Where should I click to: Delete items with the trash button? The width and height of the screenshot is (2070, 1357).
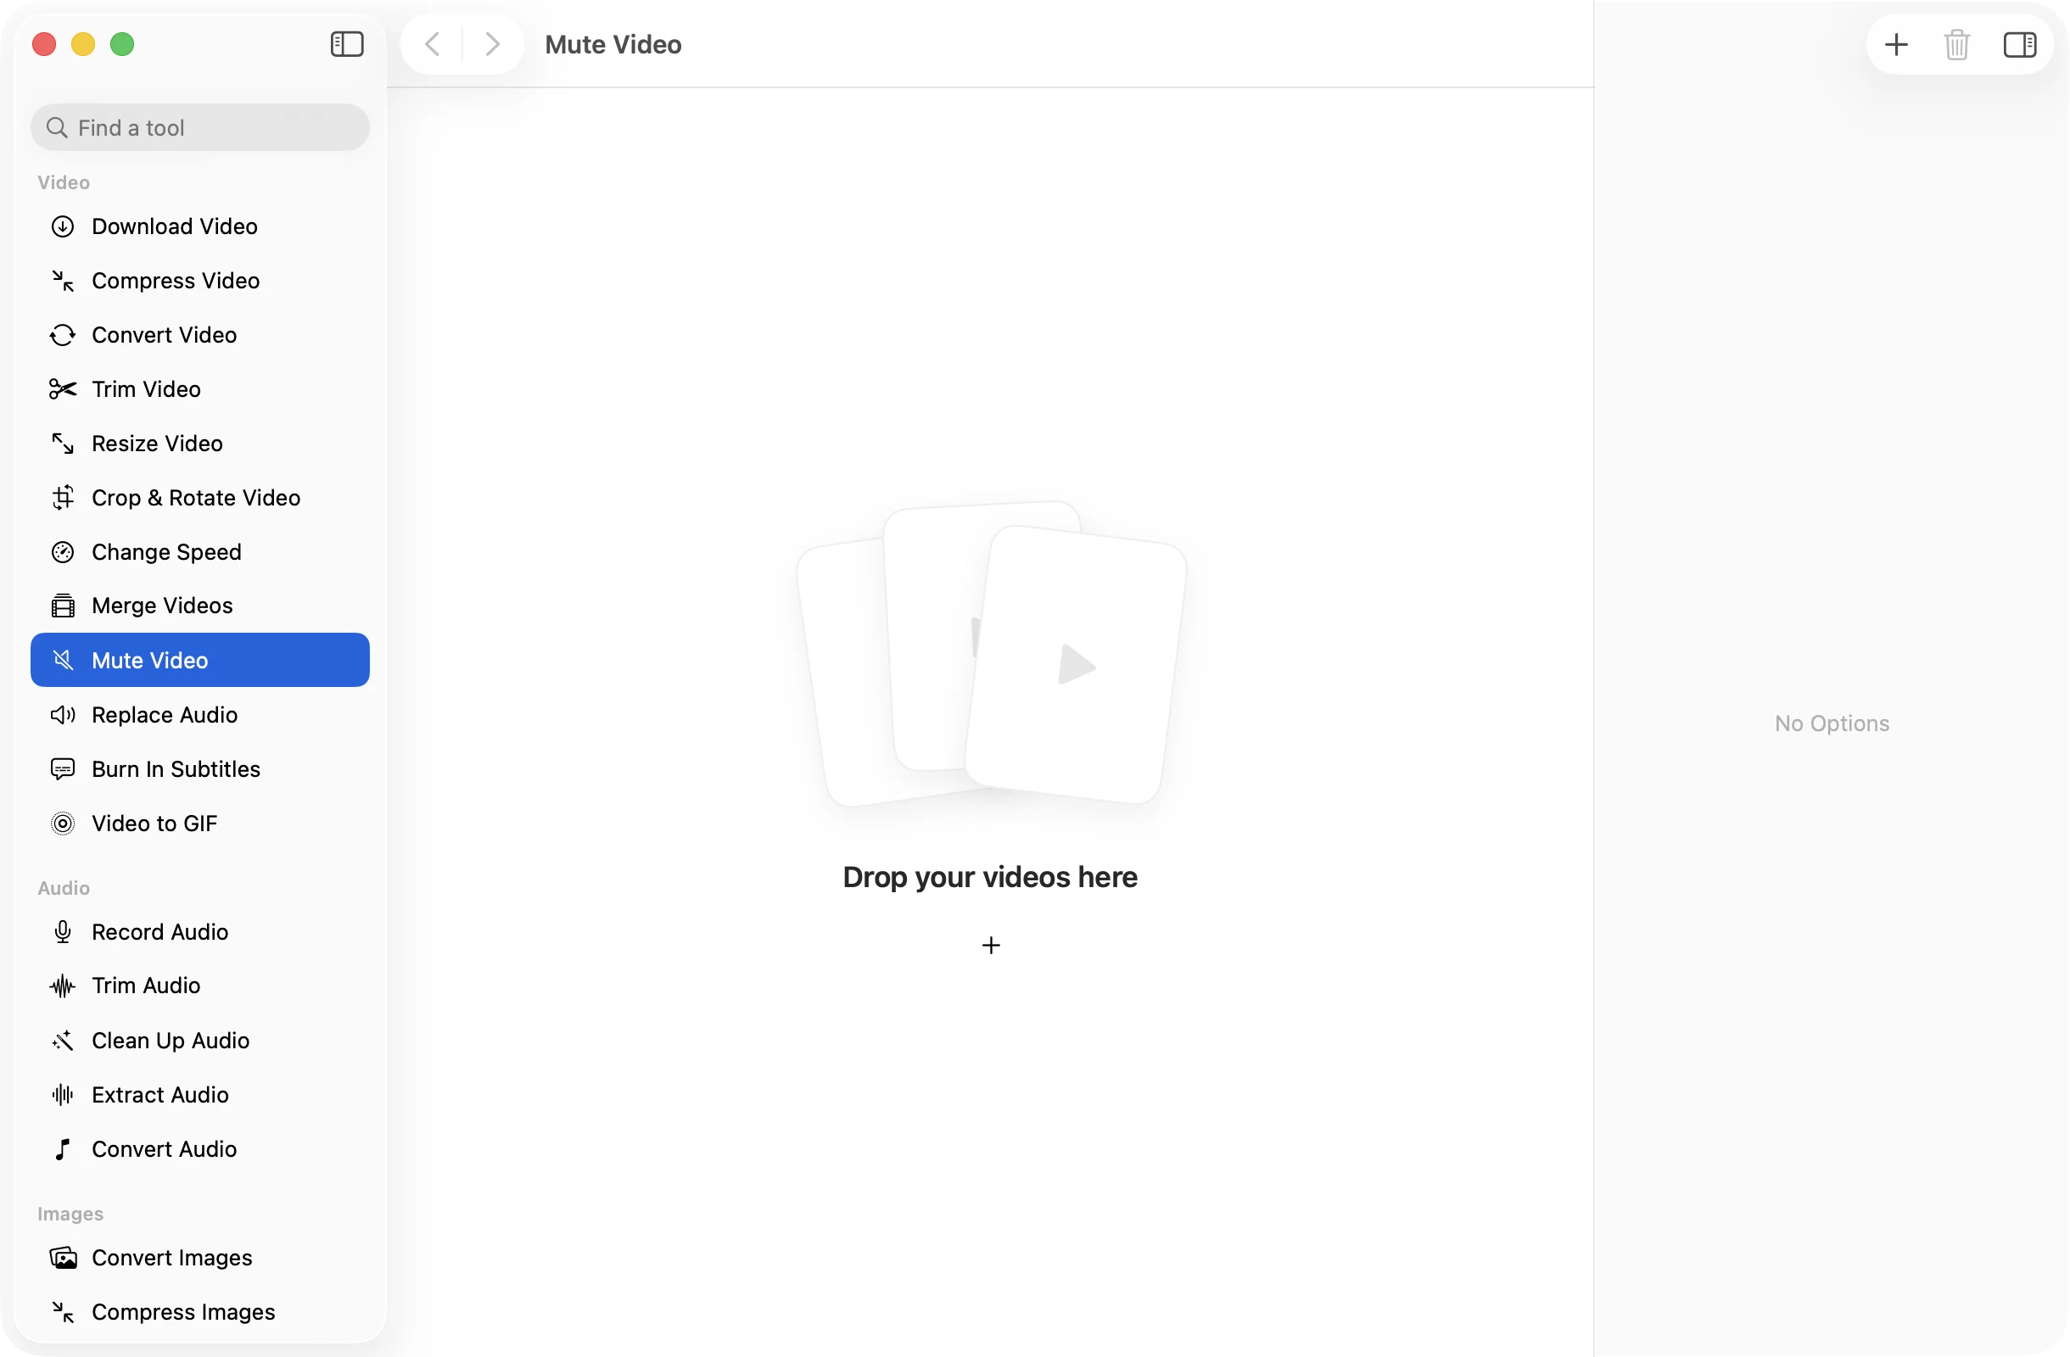tap(1957, 44)
